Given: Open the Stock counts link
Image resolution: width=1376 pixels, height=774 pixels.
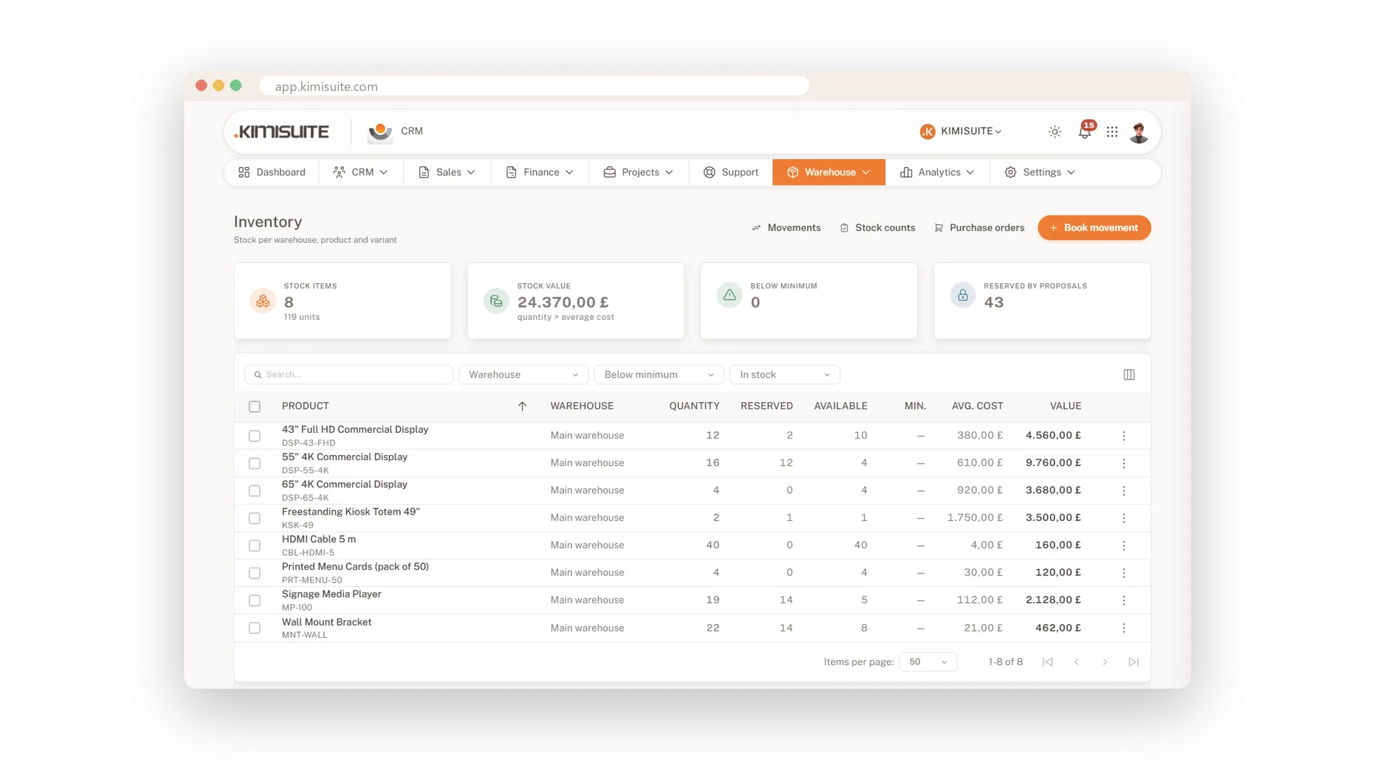Looking at the screenshot, I should 878,228.
